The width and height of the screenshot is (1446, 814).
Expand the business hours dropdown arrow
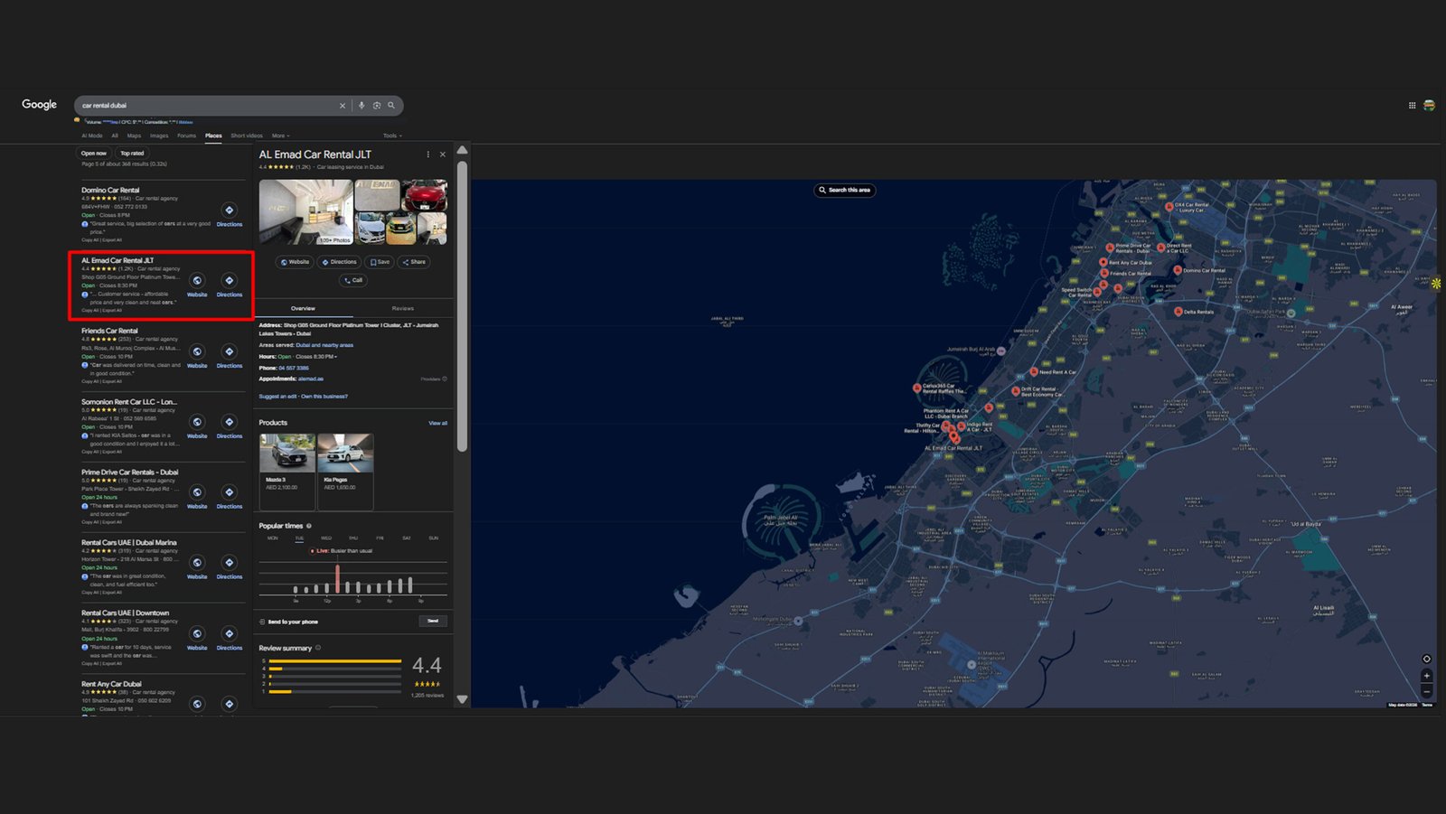[336, 357]
